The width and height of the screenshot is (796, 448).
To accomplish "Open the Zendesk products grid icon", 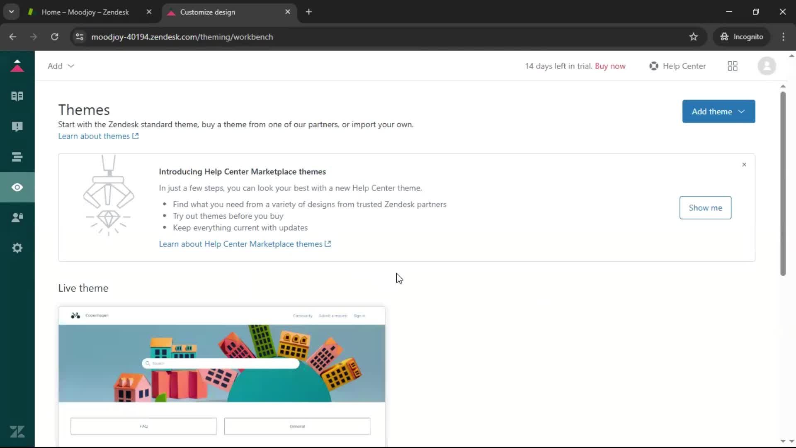I will (733, 66).
